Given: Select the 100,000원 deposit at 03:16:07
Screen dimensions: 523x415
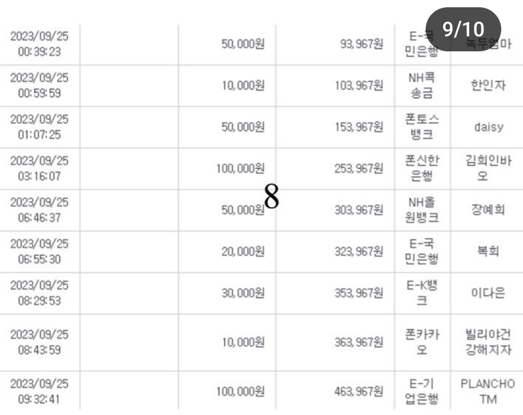Looking at the screenshot, I should 241,169.
